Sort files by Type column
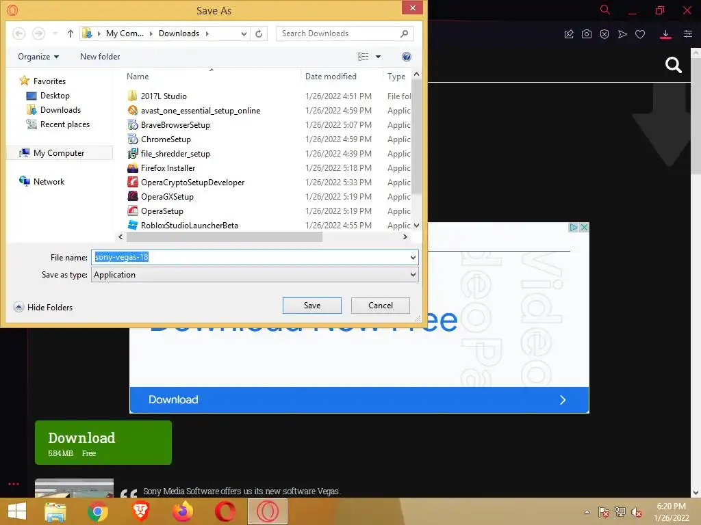 point(396,77)
